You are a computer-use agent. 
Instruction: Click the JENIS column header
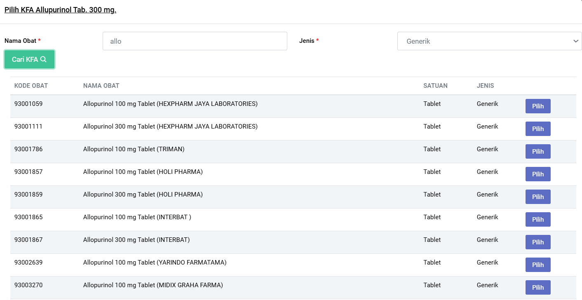click(x=485, y=86)
